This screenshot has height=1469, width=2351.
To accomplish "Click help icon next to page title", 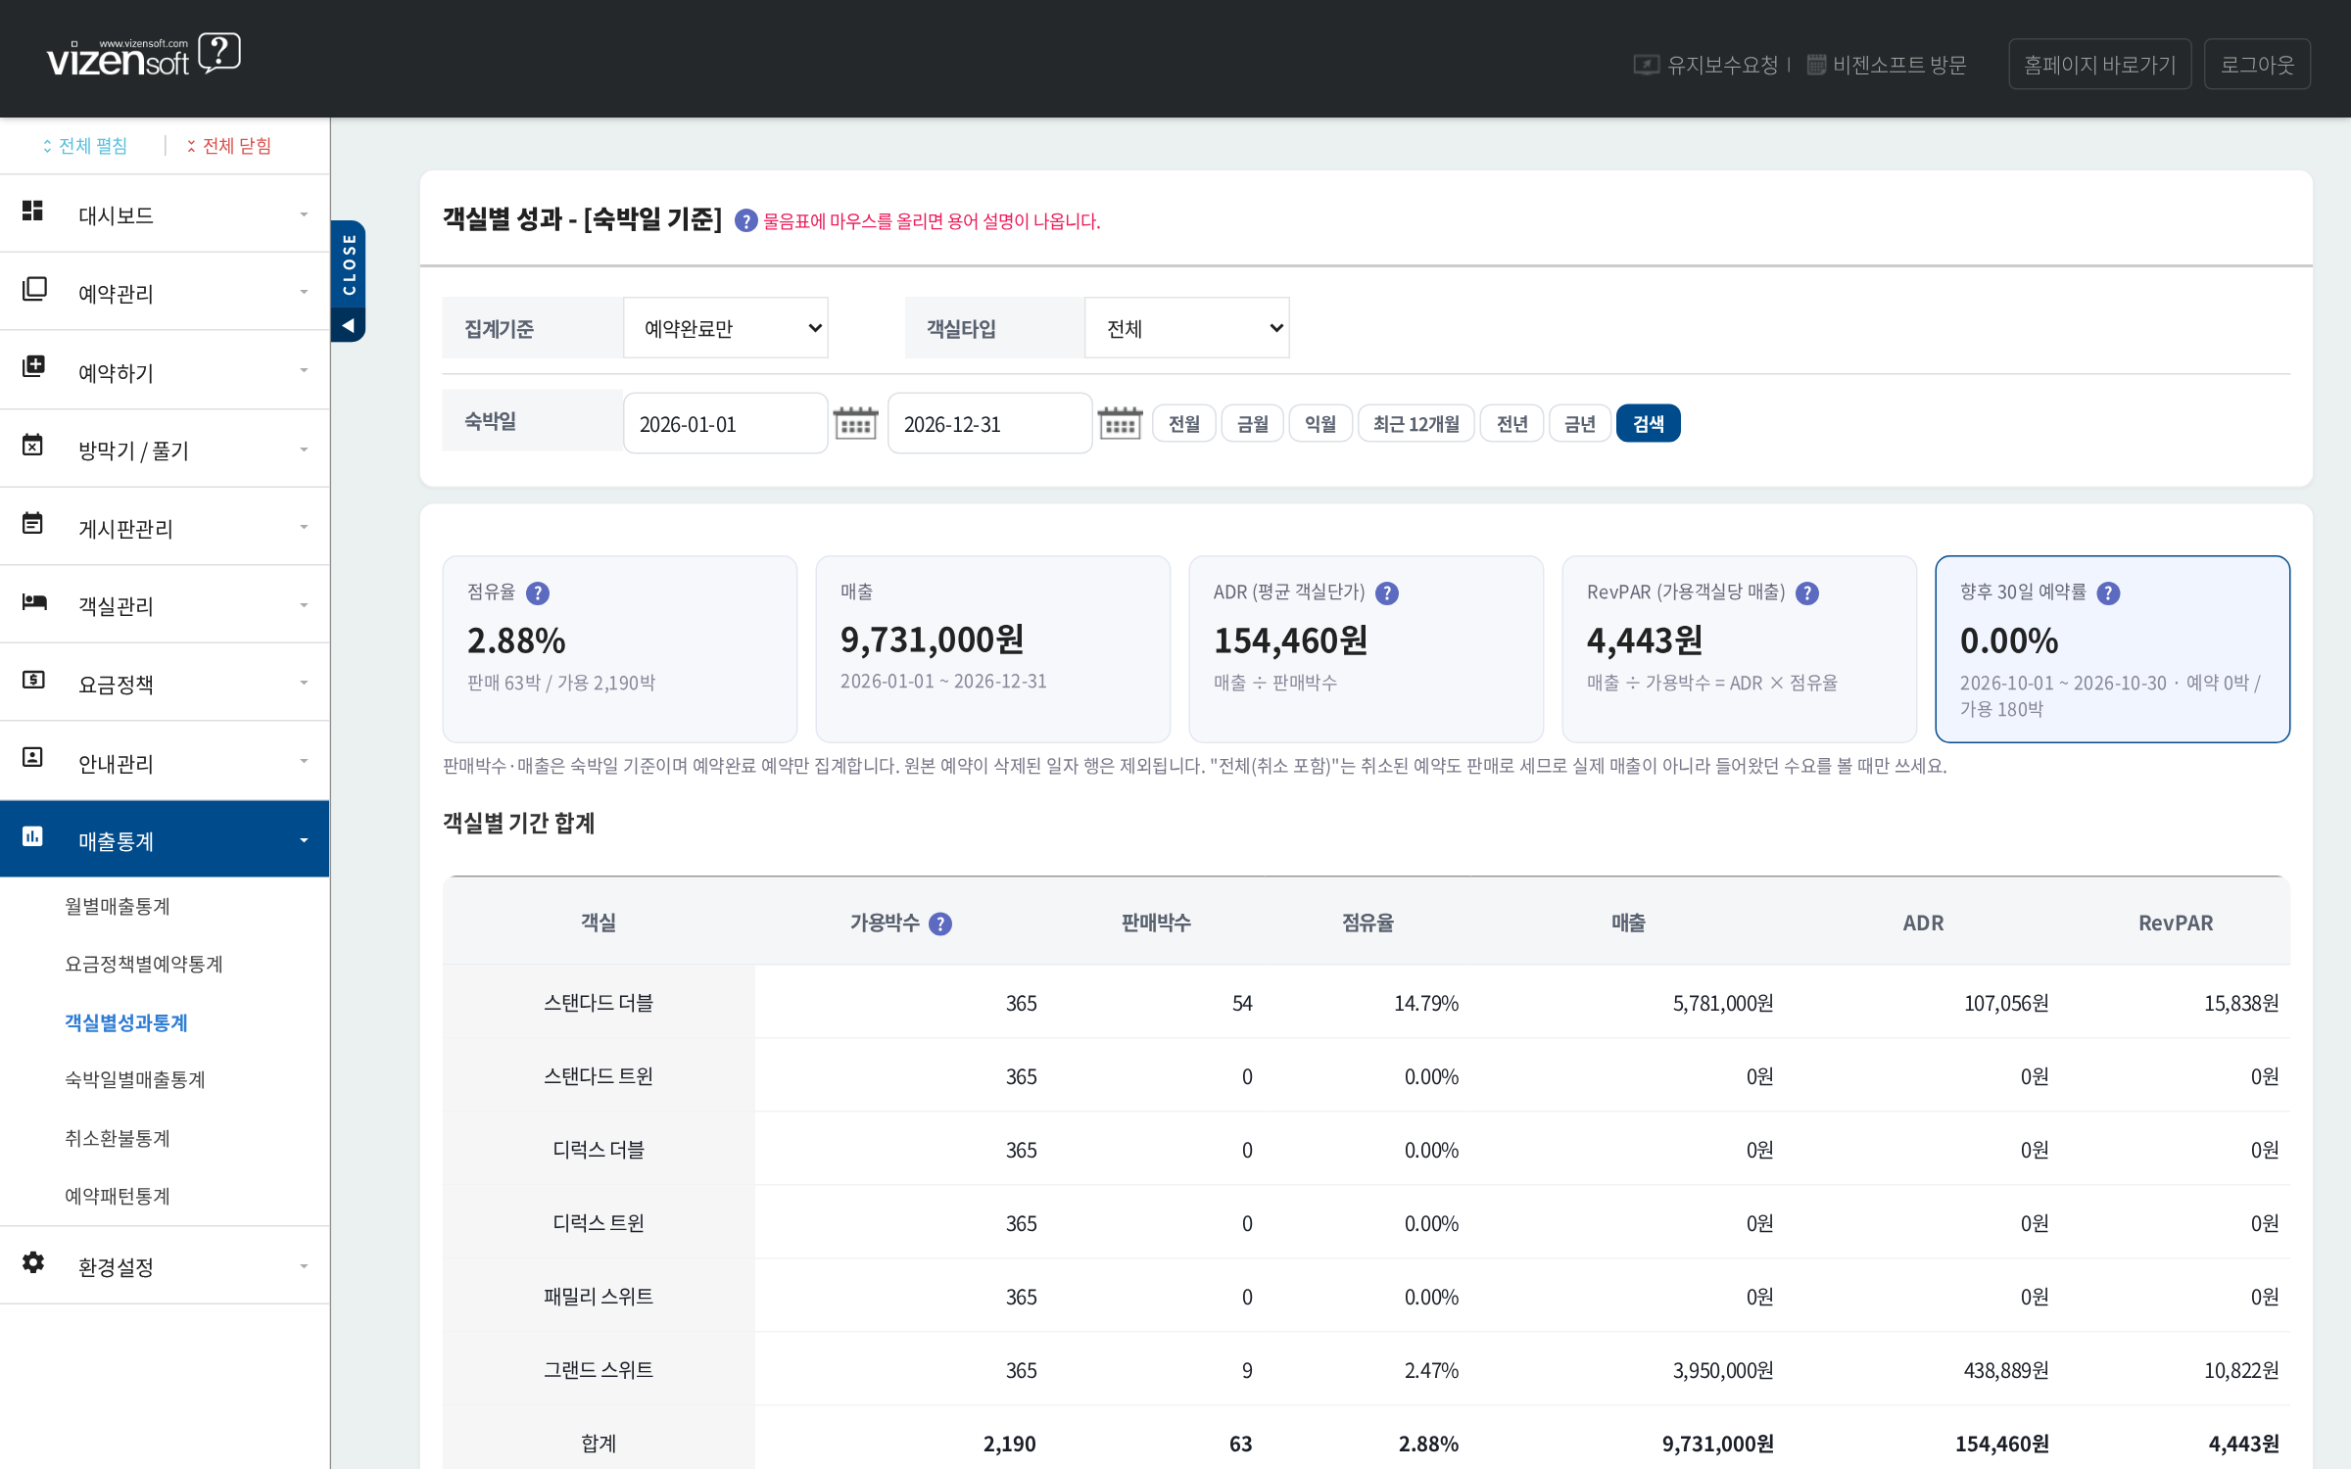I will coord(745,221).
